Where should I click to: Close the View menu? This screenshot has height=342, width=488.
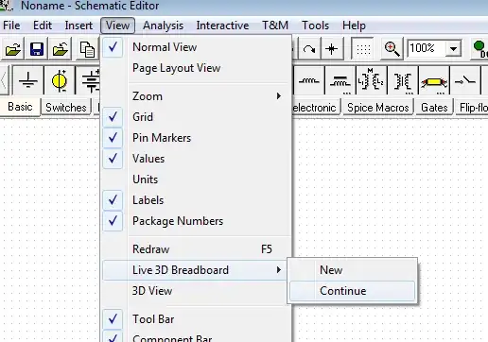pos(117,26)
